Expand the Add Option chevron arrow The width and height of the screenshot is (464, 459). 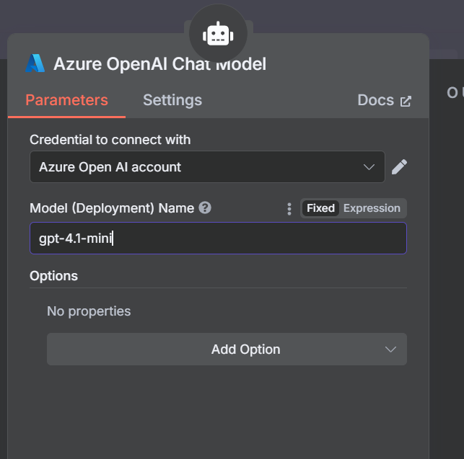point(390,349)
